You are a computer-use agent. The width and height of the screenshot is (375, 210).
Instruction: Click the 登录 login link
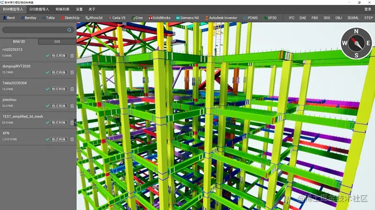coord(368,9)
